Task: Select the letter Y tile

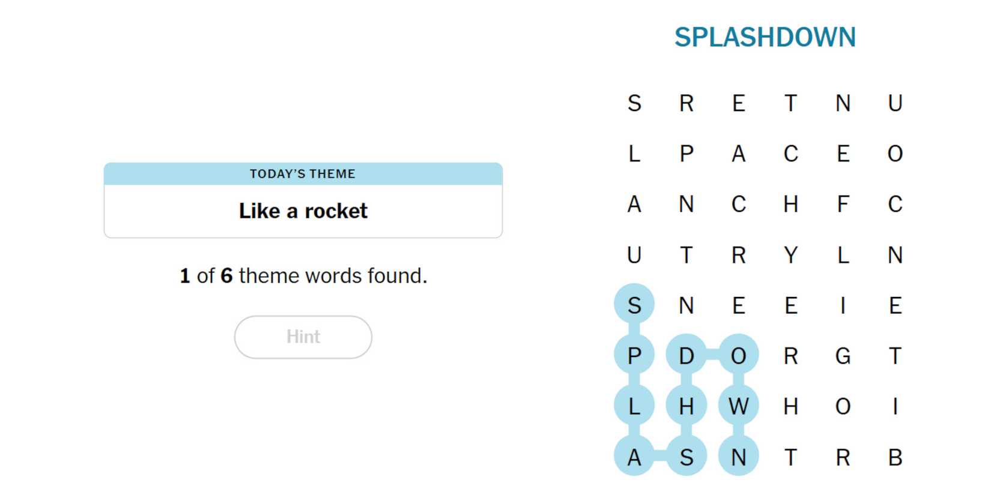Action: pyautogui.click(x=790, y=255)
